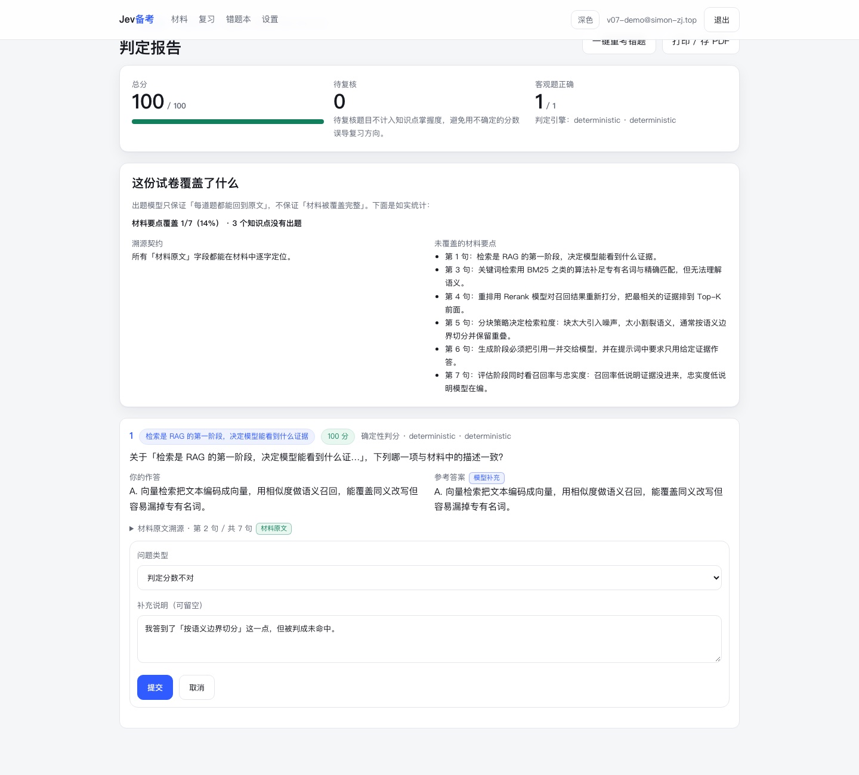Click the 模型补充 badge beside 参考答案
859x775 pixels.
click(487, 478)
